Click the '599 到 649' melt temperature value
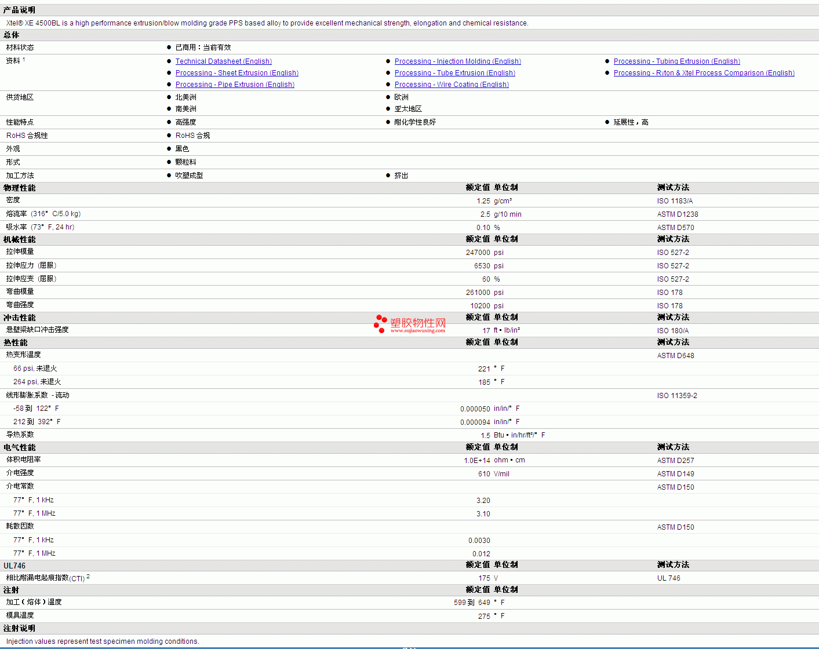 click(472, 603)
